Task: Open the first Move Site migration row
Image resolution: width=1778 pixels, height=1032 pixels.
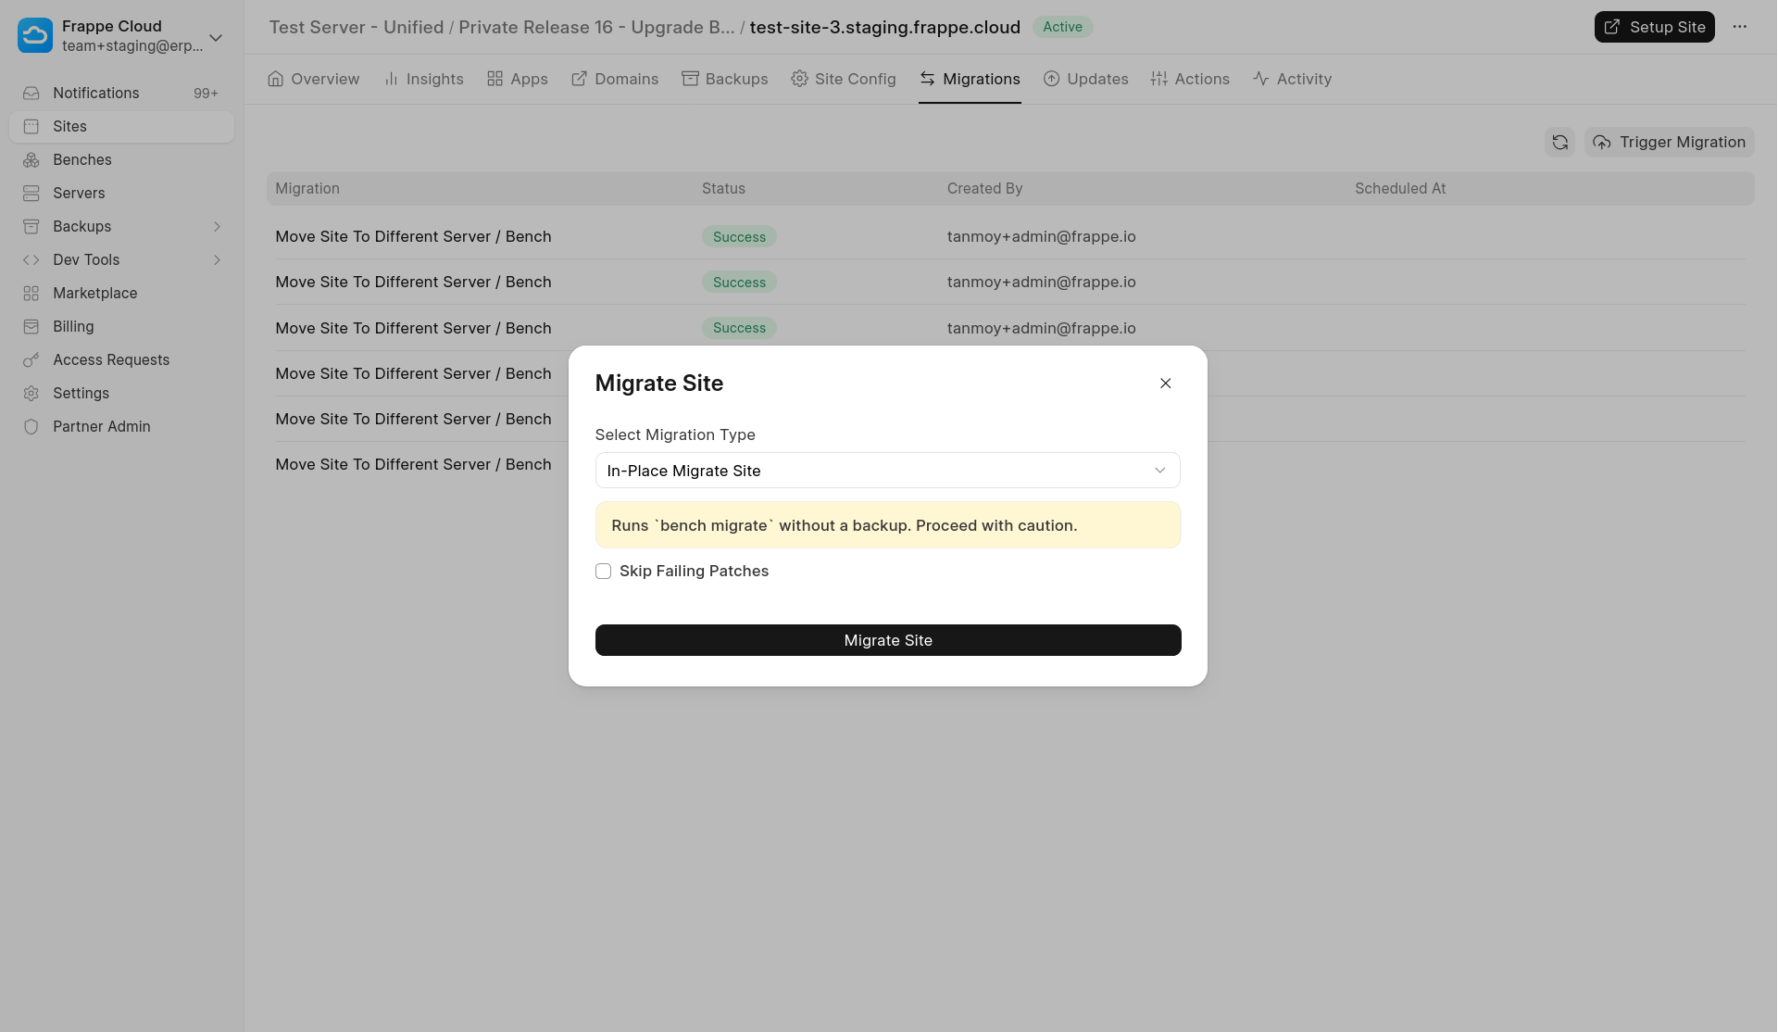Action: click(x=413, y=236)
